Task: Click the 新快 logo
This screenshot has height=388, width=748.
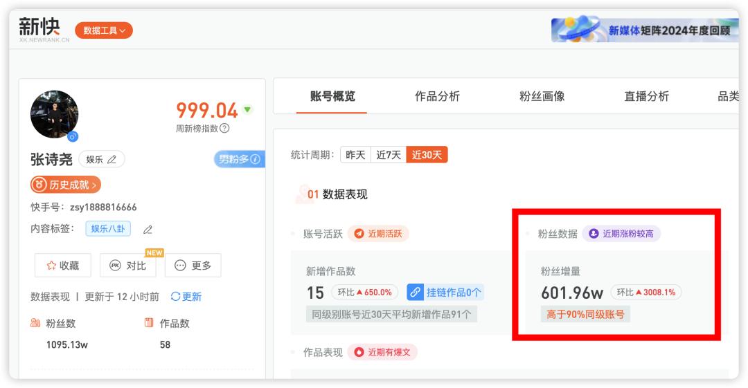Action: (40, 29)
